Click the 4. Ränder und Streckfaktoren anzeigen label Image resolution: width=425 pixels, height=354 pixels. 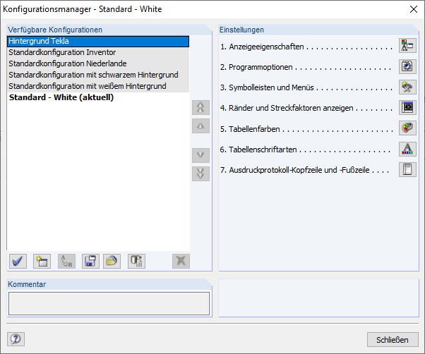[x=287, y=109]
